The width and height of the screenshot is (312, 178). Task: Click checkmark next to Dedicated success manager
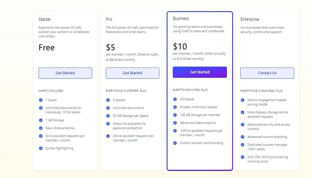[x=243, y=145]
